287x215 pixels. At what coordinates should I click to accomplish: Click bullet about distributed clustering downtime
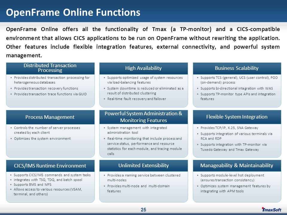click(x=145, y=91)
